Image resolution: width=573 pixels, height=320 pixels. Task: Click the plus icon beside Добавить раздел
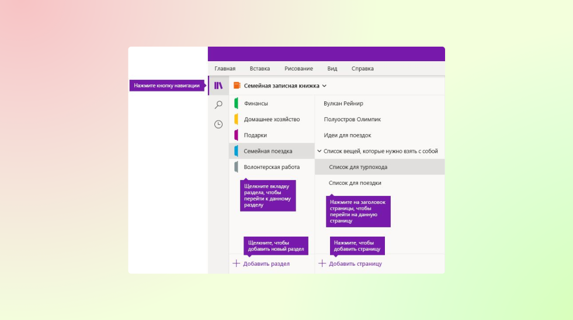(x=236, y=263)
